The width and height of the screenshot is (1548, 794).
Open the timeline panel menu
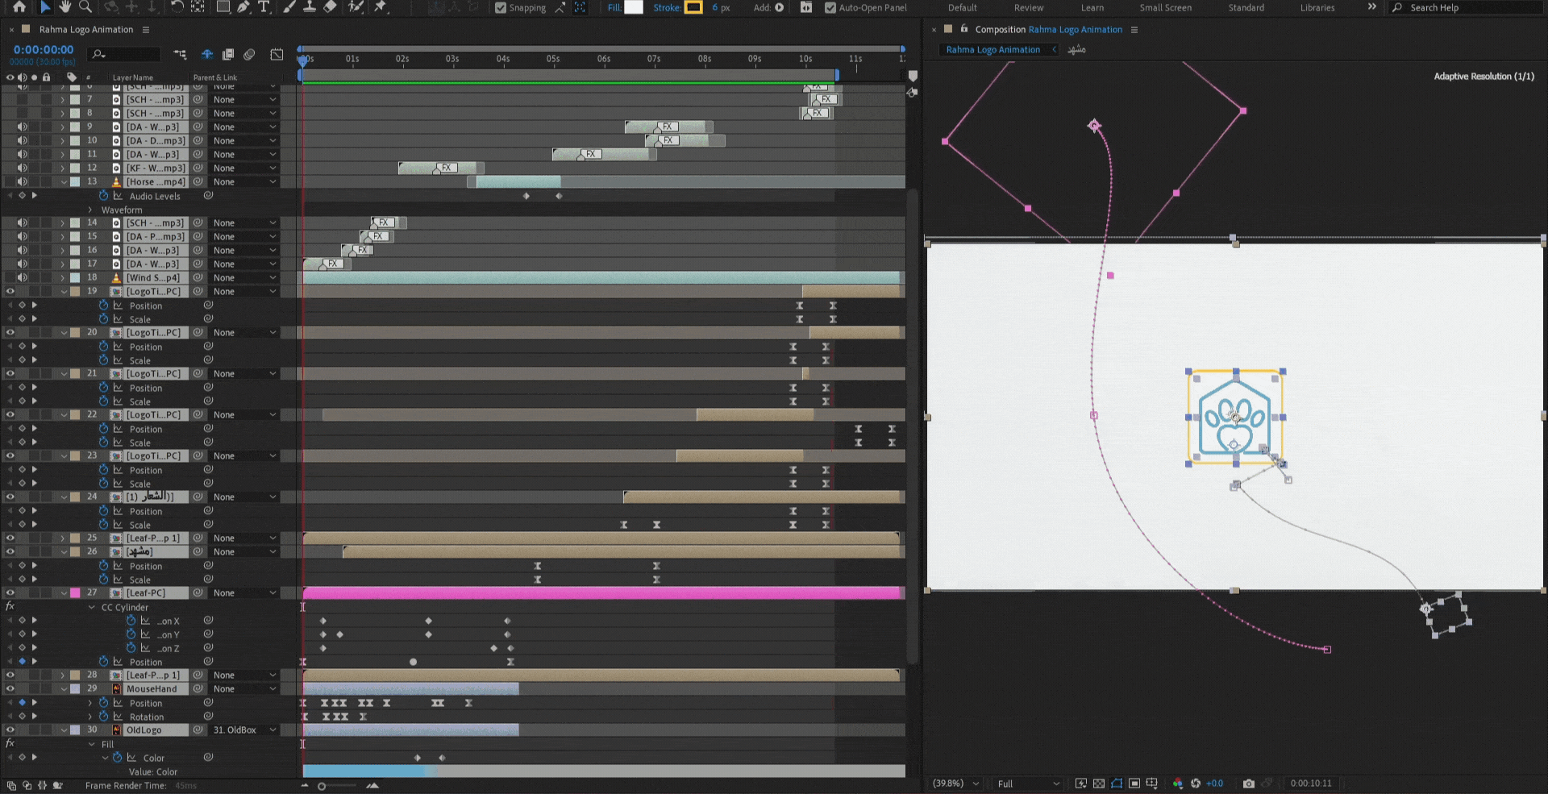[x=146, y=30]
